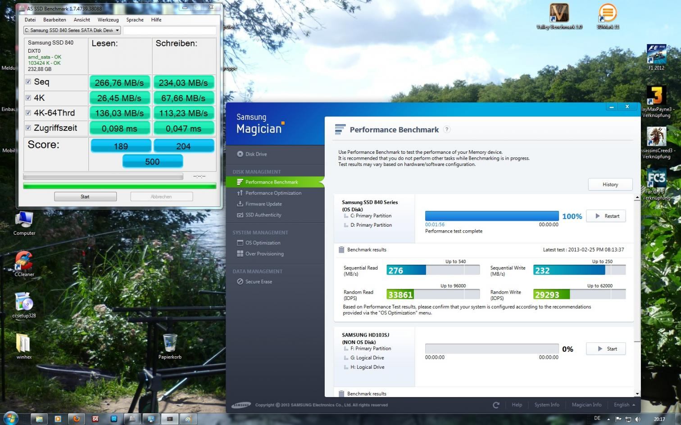The height and width of the screenshot is (425, 681).
Task: Open the Bearbeiten menu in AS SSD
Action: pyautogui.click(x=54, y=20)
